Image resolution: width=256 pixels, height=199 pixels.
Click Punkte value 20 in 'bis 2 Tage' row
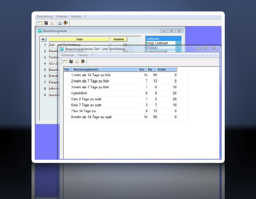175,99
